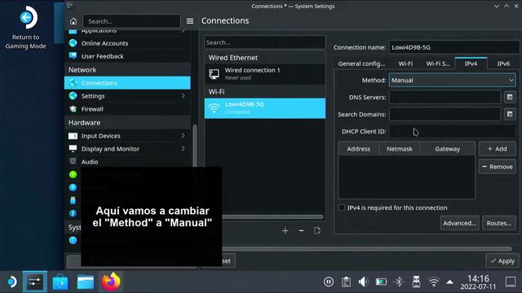The width and height of the screenshot is (522, 293).
Task: Launch Firefox from the taskbar
Action: coord(111,282)
